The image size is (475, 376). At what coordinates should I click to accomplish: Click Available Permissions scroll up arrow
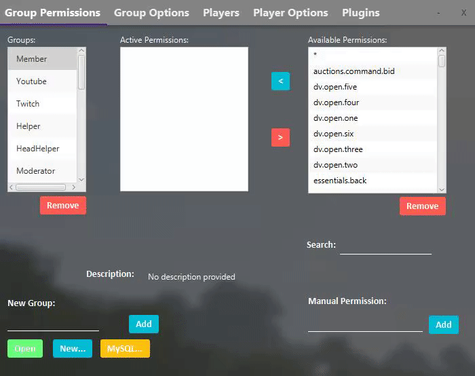click(x=442, y=51)
